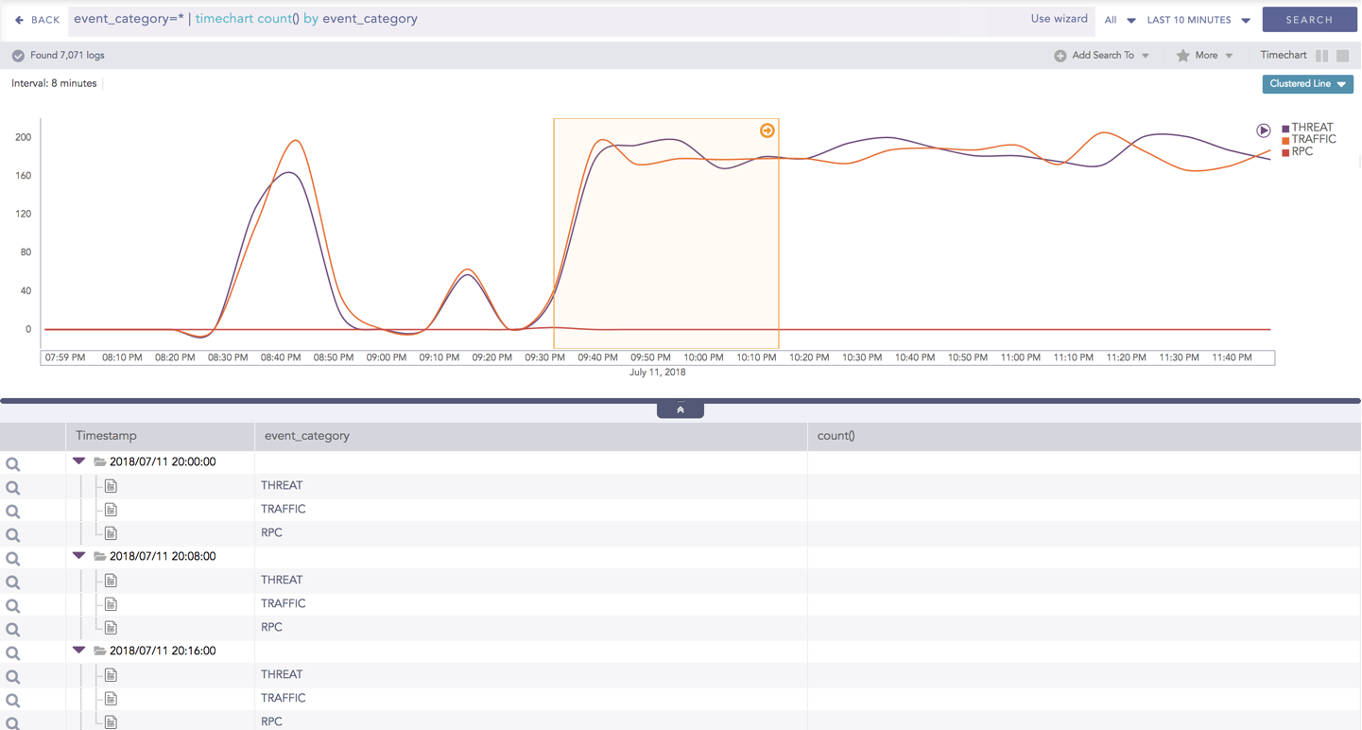
Task: Switch to single-pane view icon
Action: (1342, 56)
